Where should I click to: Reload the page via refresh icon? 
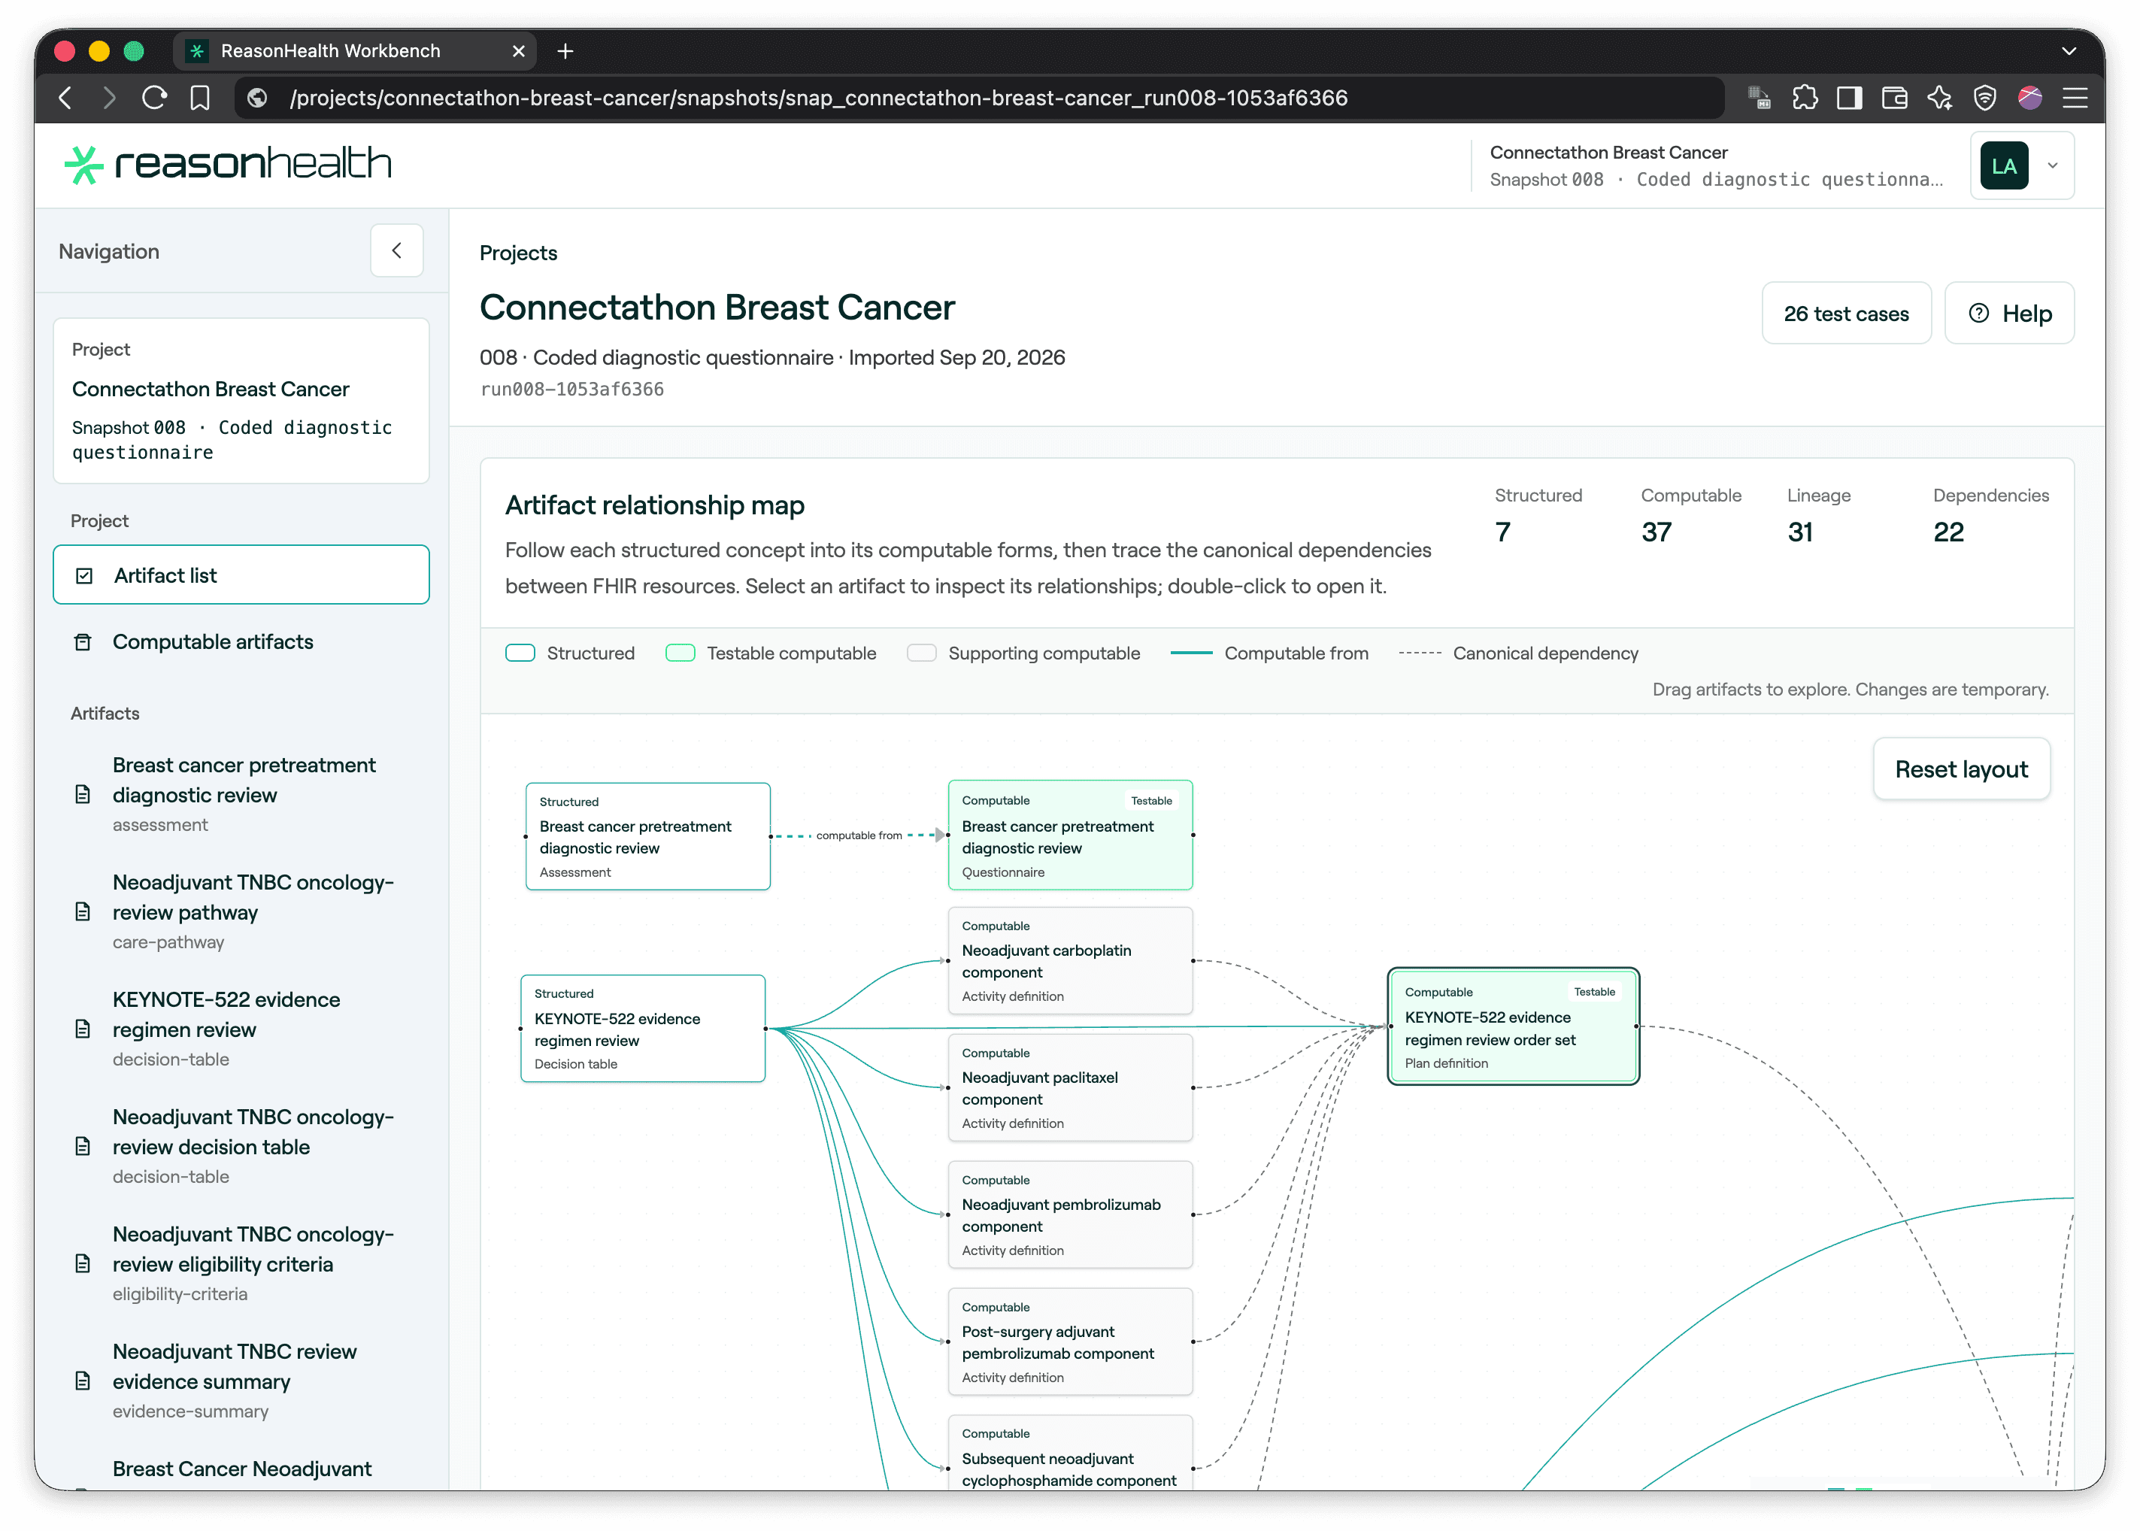click(155, 98)
